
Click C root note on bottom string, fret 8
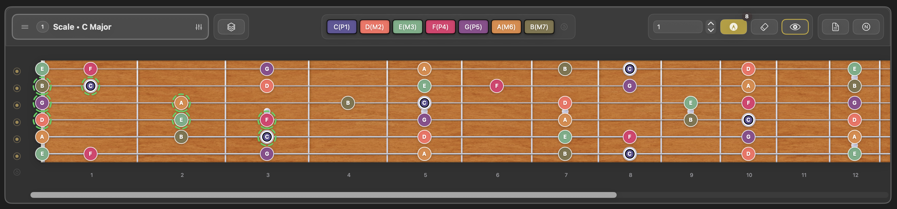(629, 154)
